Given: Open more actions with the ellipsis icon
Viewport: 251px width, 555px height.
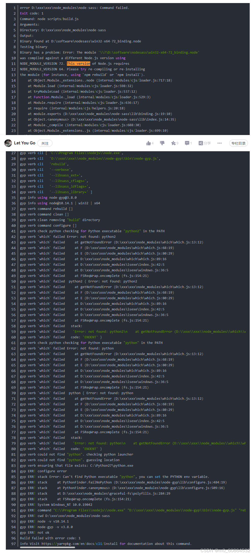Looking at the screenshot, I should tap(219, 143).
